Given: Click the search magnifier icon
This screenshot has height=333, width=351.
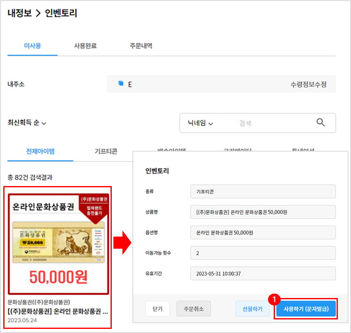Looking at the screenshot, I should [320, 122].
